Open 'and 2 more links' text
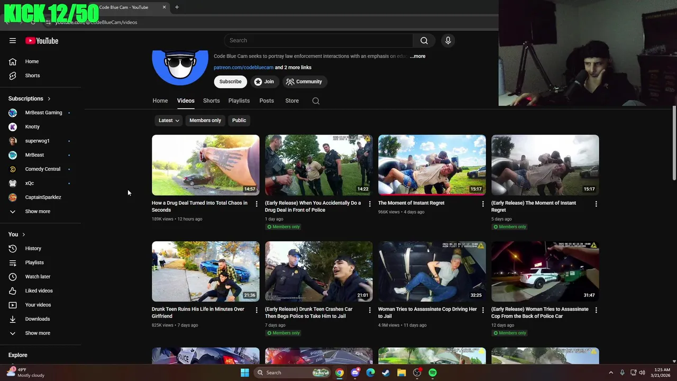This screenshot has width=677, height=381. click(x=293, y=67)
